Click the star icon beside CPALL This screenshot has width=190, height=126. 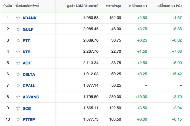[x=18, y=85]
